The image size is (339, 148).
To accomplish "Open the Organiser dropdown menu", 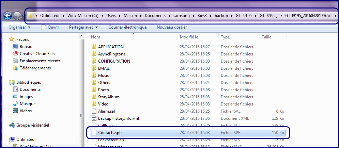I will tap(19, 27).
